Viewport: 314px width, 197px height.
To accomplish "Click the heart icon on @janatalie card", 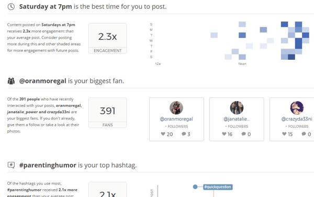I will tap(224, 134).
